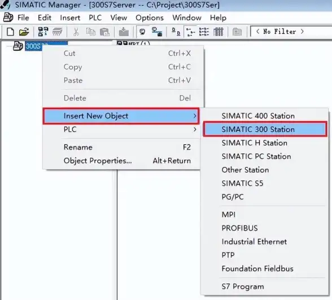Image resolution: width=332 pixels, height=300 pixels.
Task: Click the Cut scissors toolbar icon
Action: point(76,32)
